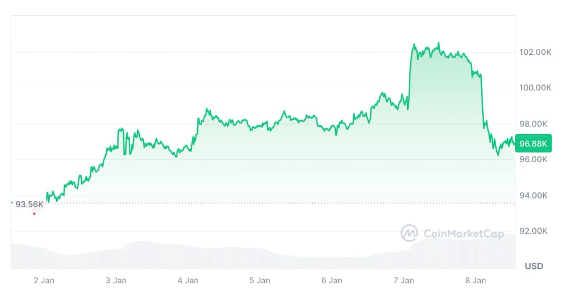Select the 5 Jan date label
Screen dimensions: 563x301
tap(260, 281)
